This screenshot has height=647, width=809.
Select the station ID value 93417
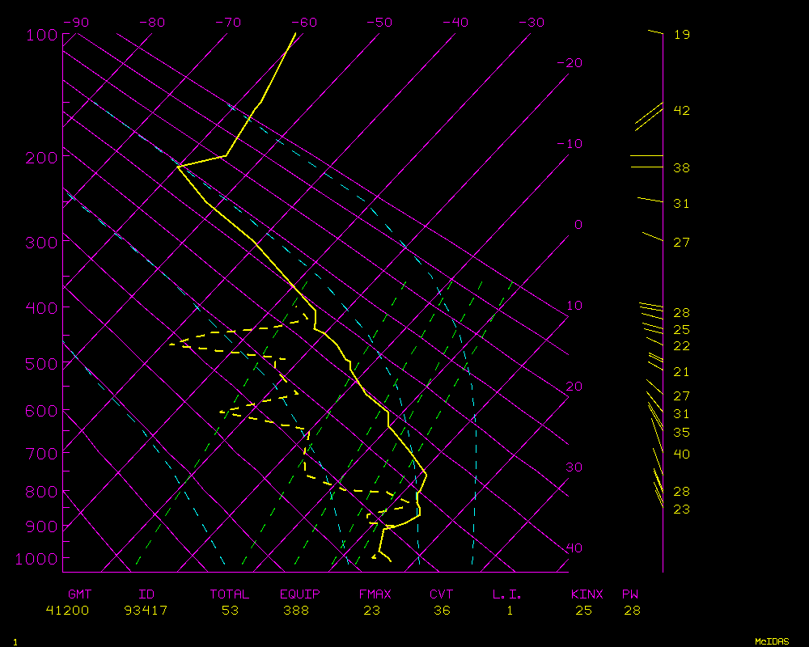click(x=146, y=611)
